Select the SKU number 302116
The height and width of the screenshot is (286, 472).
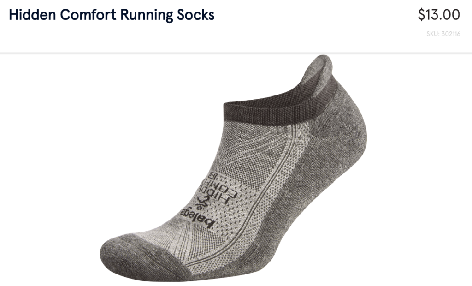point(451,34)
